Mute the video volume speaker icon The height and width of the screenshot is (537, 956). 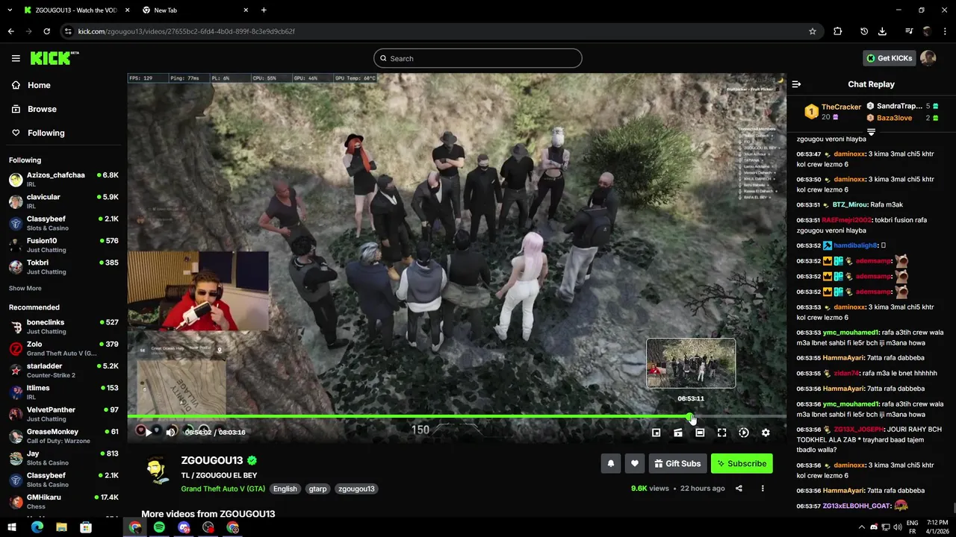tap(171, 432)
